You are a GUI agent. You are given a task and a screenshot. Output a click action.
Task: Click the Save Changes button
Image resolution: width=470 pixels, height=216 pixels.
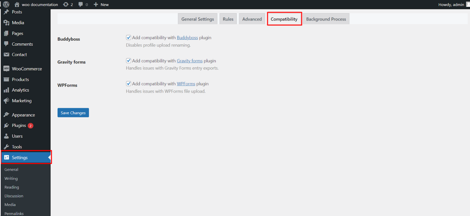click(x=73, y=113)
